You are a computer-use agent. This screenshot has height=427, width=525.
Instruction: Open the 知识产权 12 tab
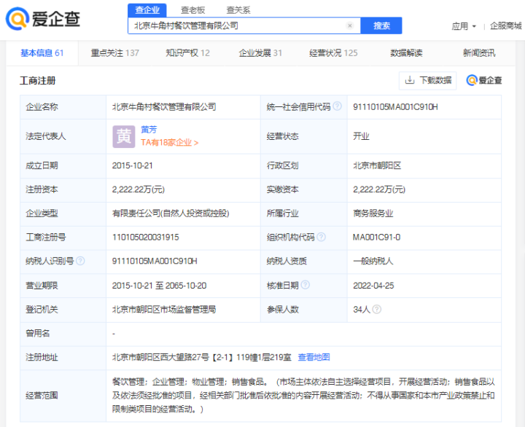(x=187, y=53)
